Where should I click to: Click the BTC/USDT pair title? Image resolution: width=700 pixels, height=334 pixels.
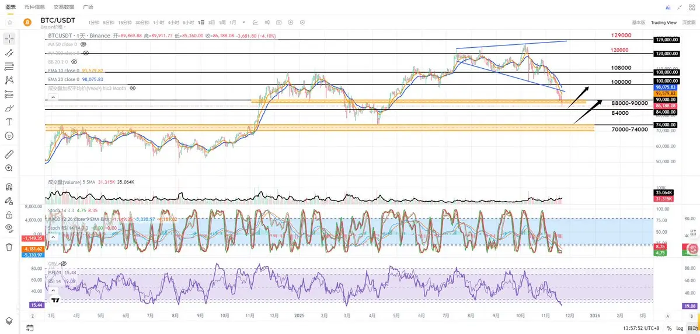[58, 20]
